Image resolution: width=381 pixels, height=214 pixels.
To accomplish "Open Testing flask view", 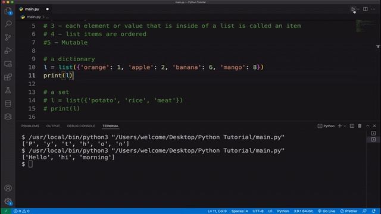I will pyautogui.click(x=8, y=90).
